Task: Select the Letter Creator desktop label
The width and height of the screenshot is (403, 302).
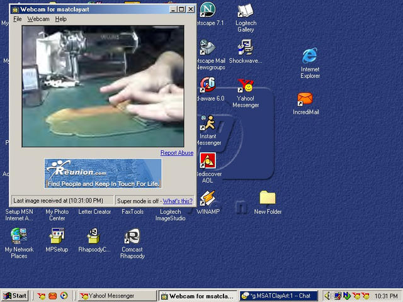Action: point(94,211)
